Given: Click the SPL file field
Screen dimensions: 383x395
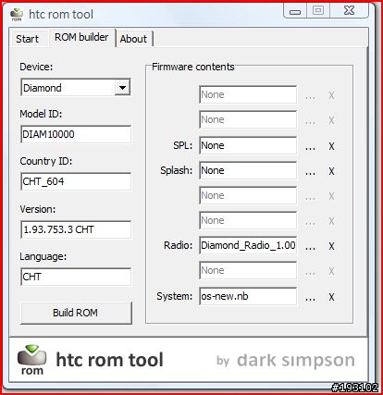Looking at the screenshot, I should click(x=248, y=145).
